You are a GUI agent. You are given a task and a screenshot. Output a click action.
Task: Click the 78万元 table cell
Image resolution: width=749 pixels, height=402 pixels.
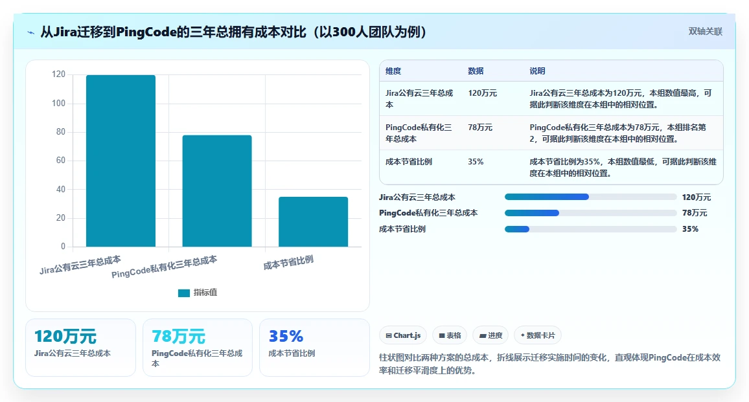click(x=480, y=128)
